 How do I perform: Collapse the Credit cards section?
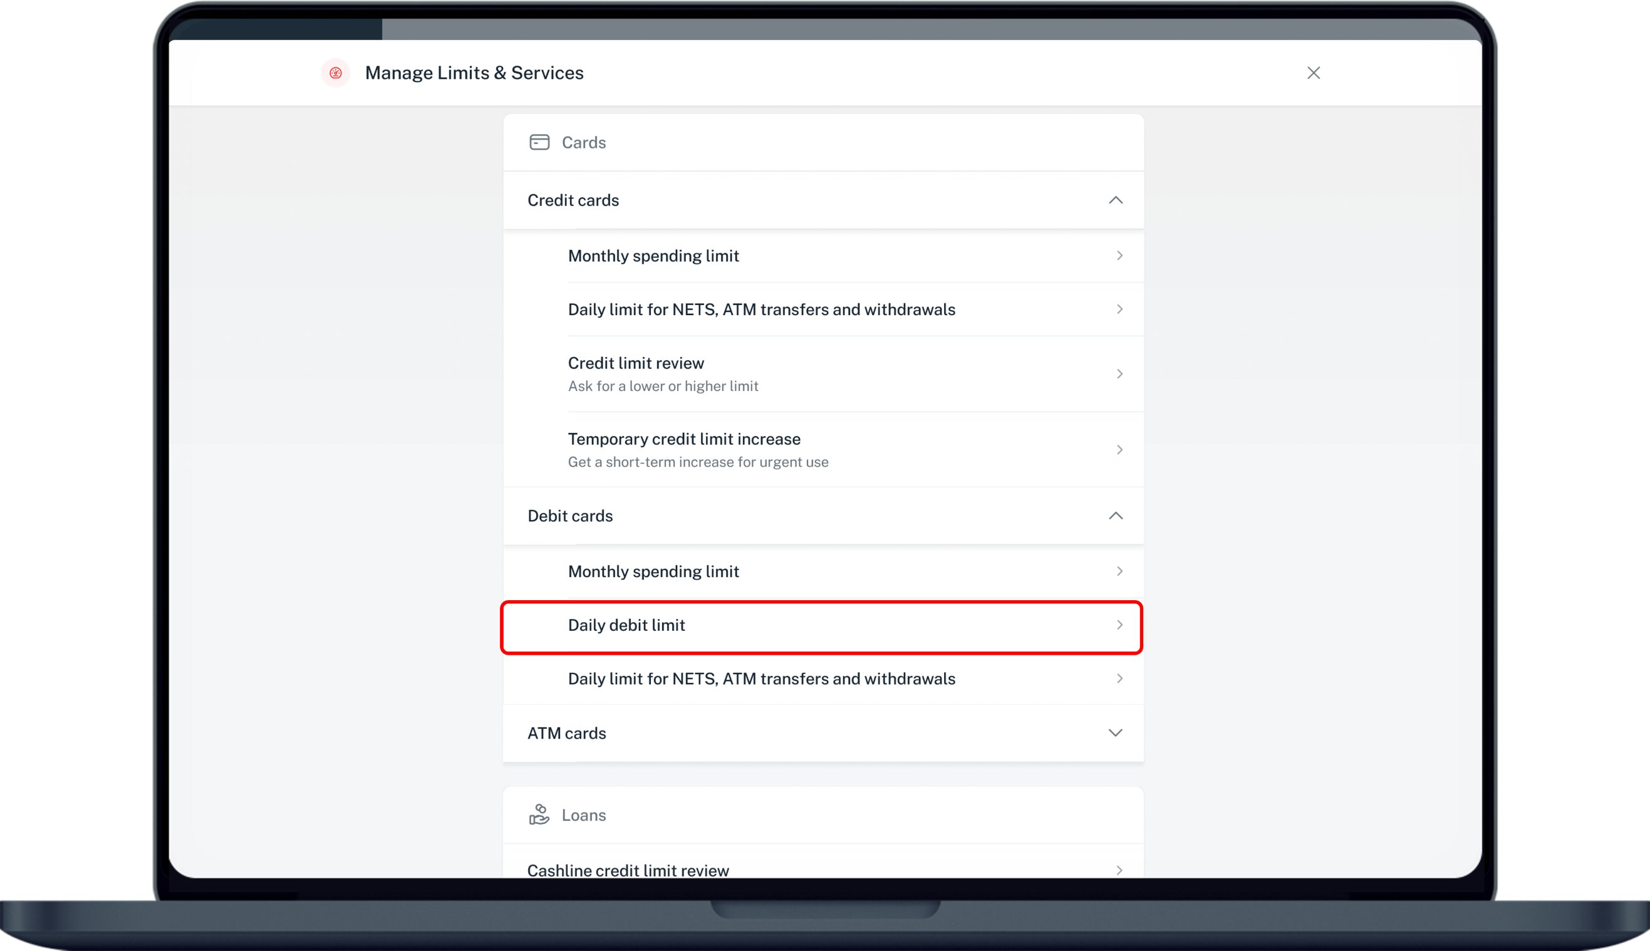point(1115,200)
